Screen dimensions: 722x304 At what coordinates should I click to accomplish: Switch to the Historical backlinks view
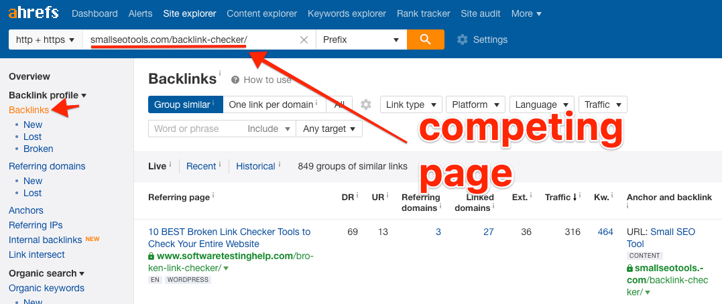coord(255,167)
